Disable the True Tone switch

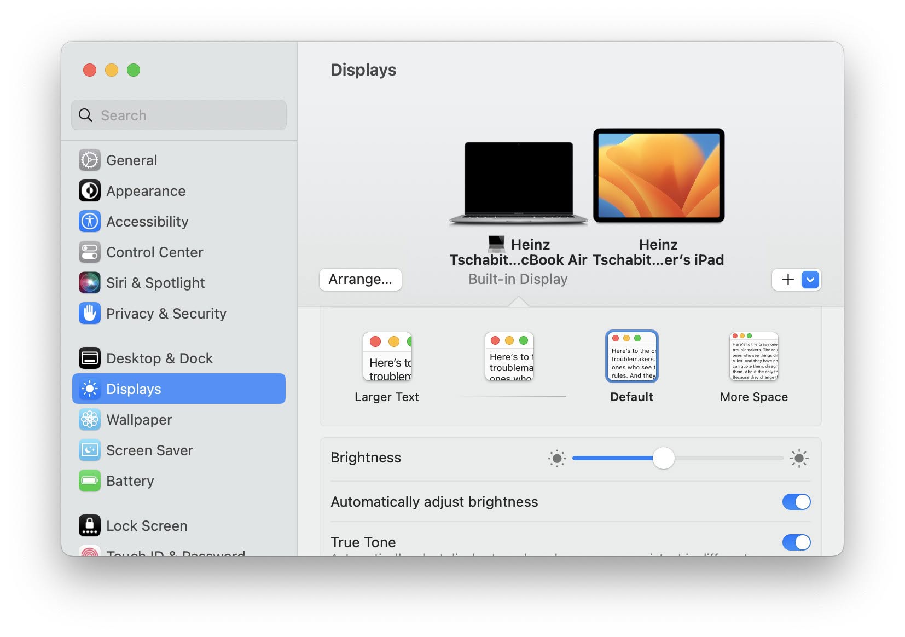pos(796,542)
